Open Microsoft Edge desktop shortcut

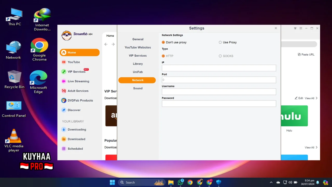(x=38, y=82)
